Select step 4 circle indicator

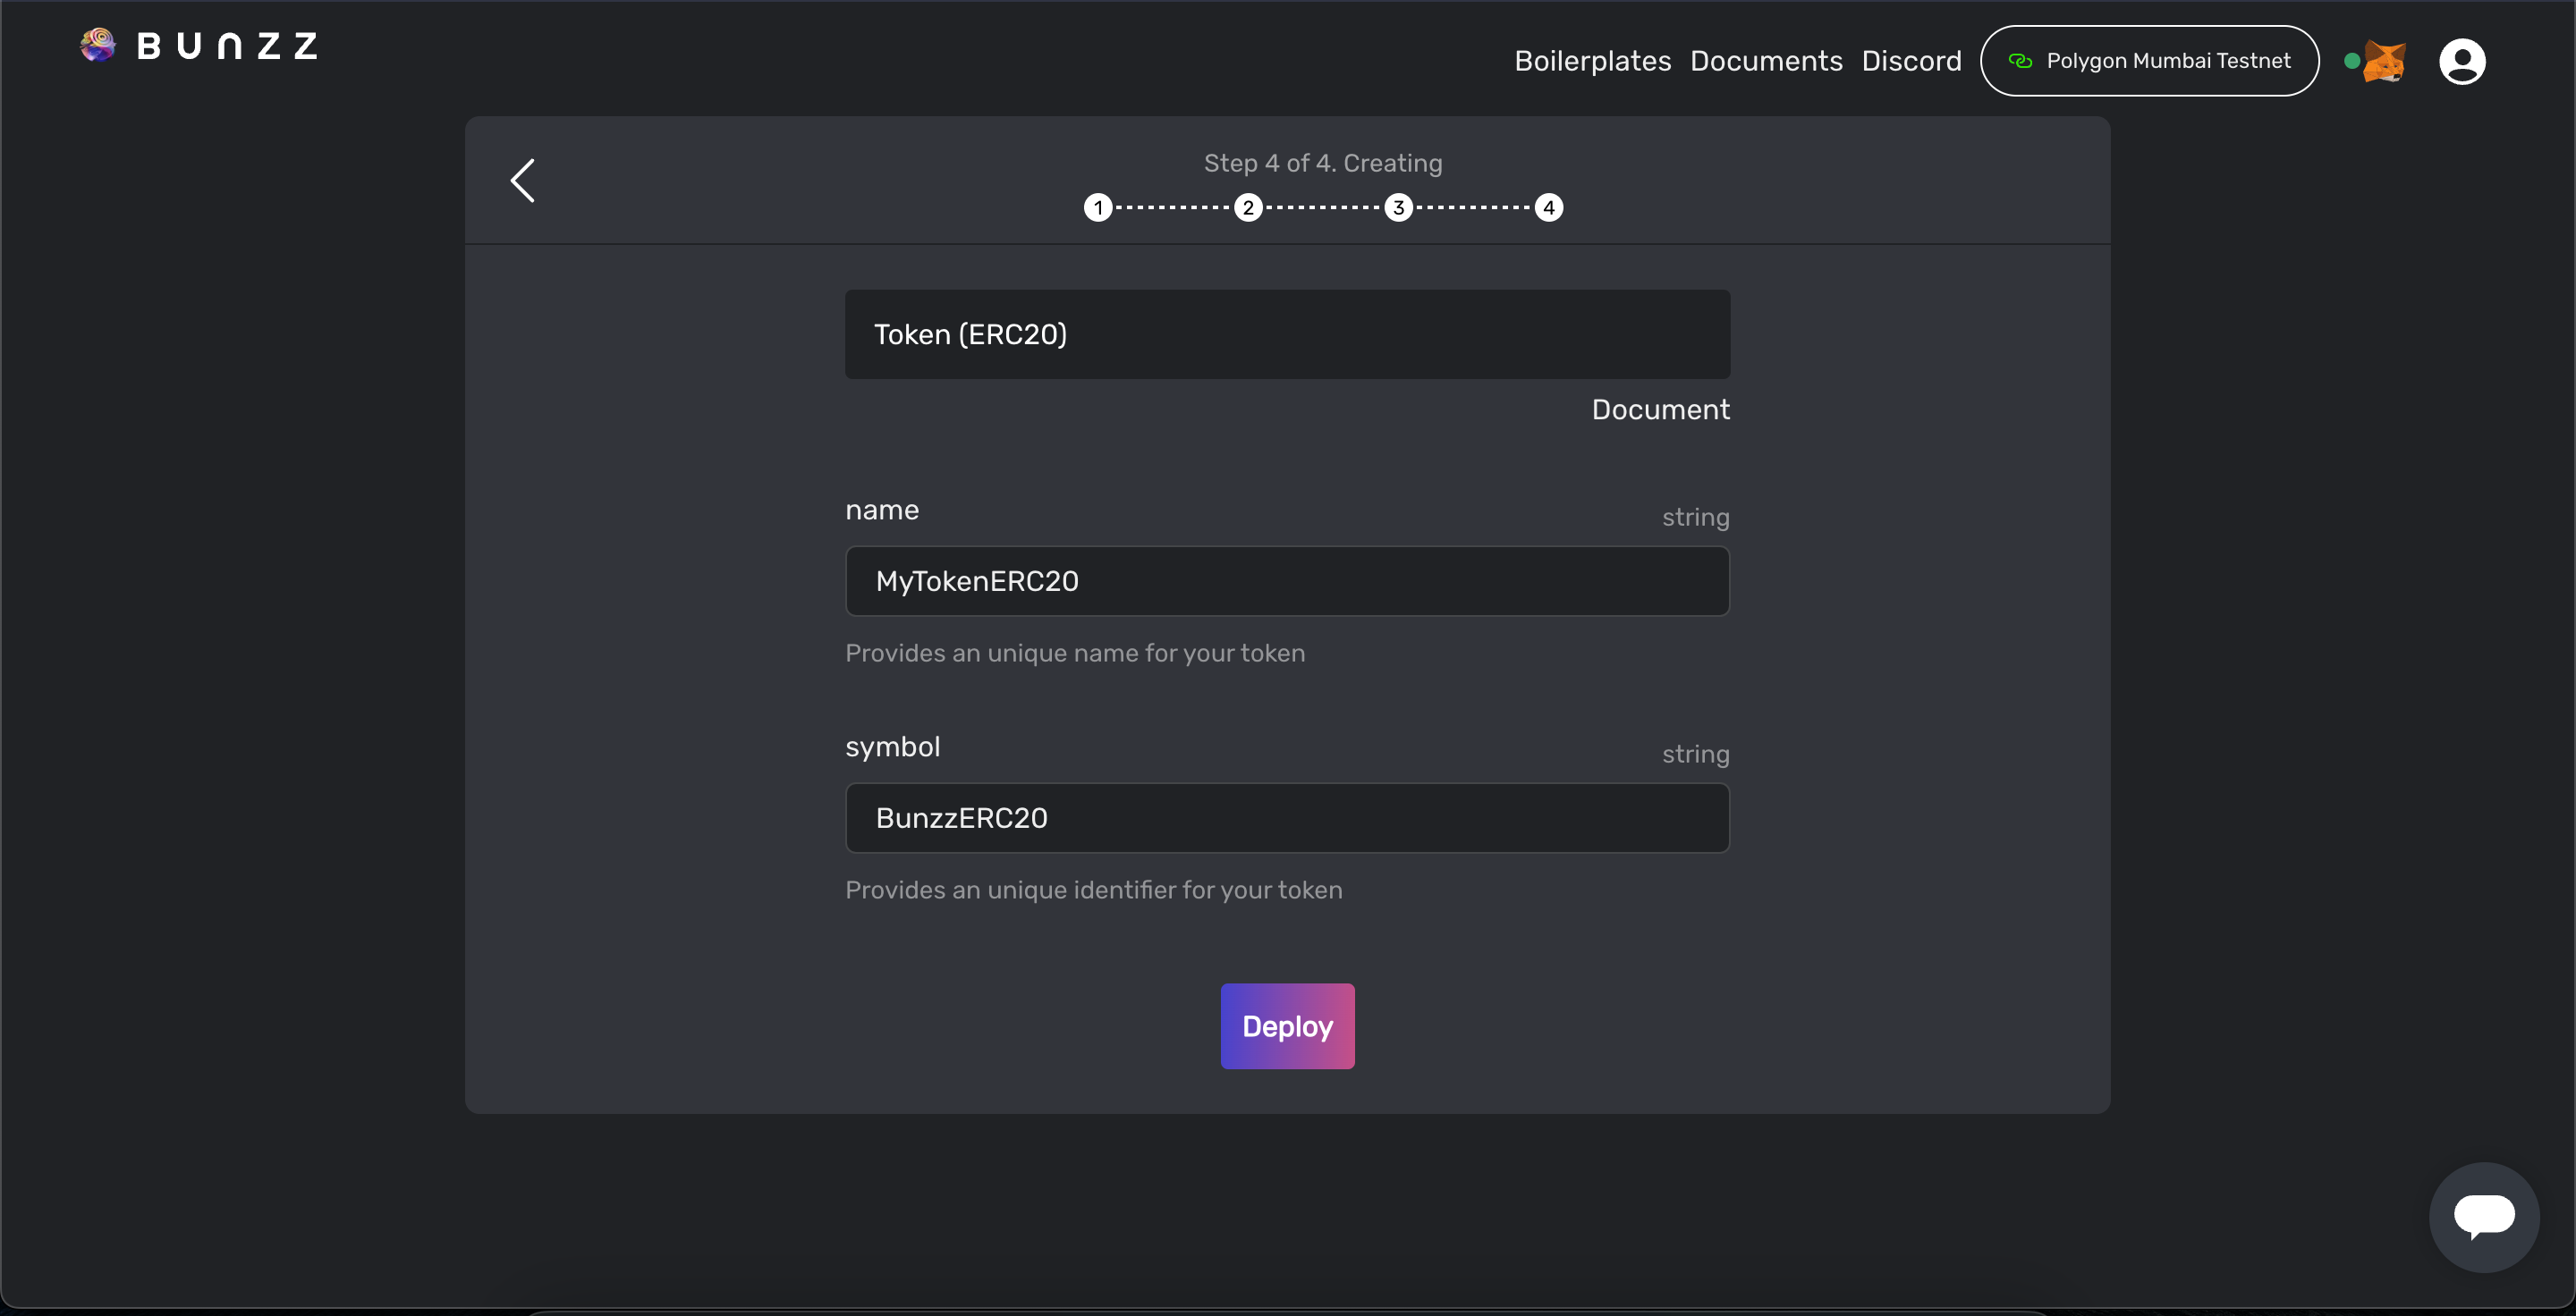click(x=1549, y=207)
